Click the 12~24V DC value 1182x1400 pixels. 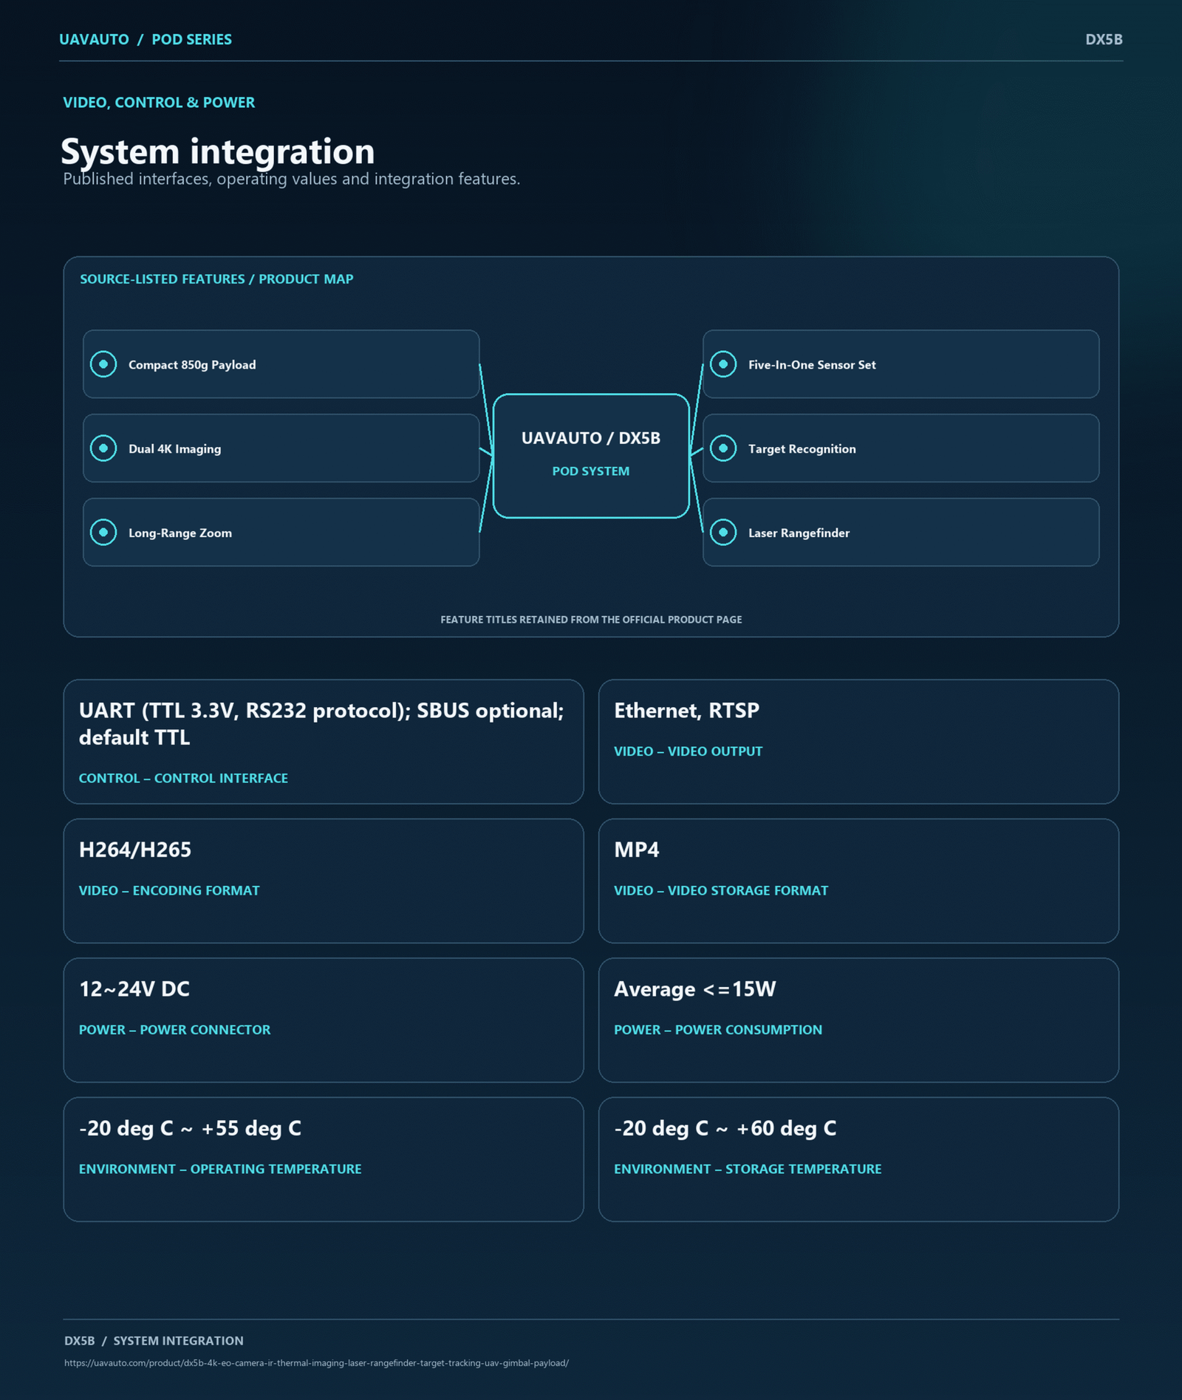point(134,989)
